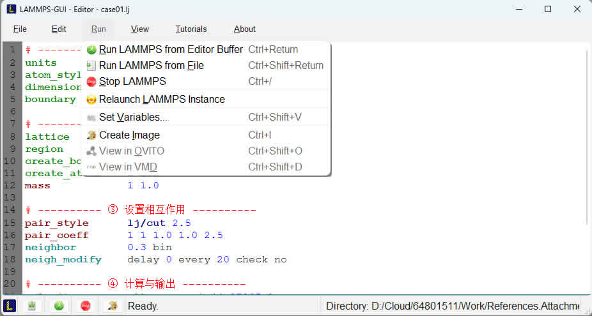Click the Set Variables icon in the menu

91,117
